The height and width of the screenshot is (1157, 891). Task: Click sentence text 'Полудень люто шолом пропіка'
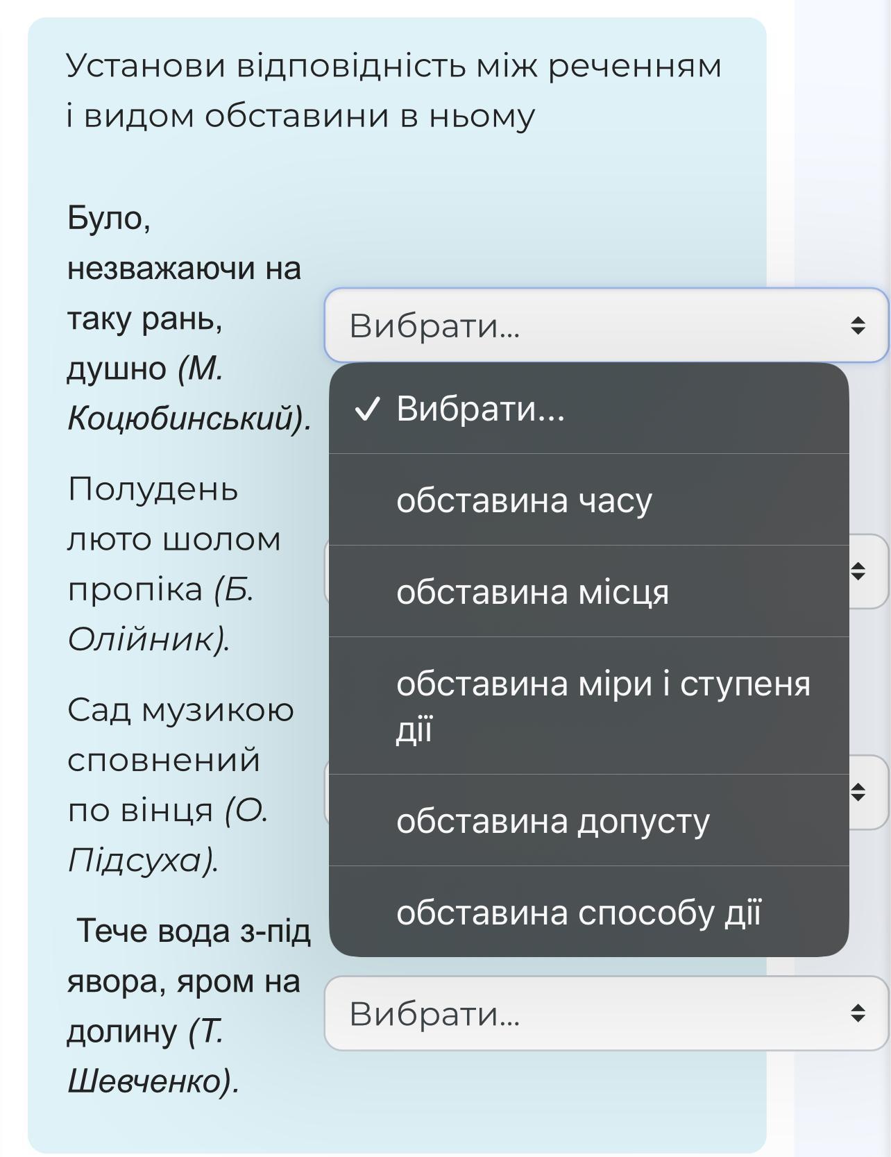click(x=174, y=564)
